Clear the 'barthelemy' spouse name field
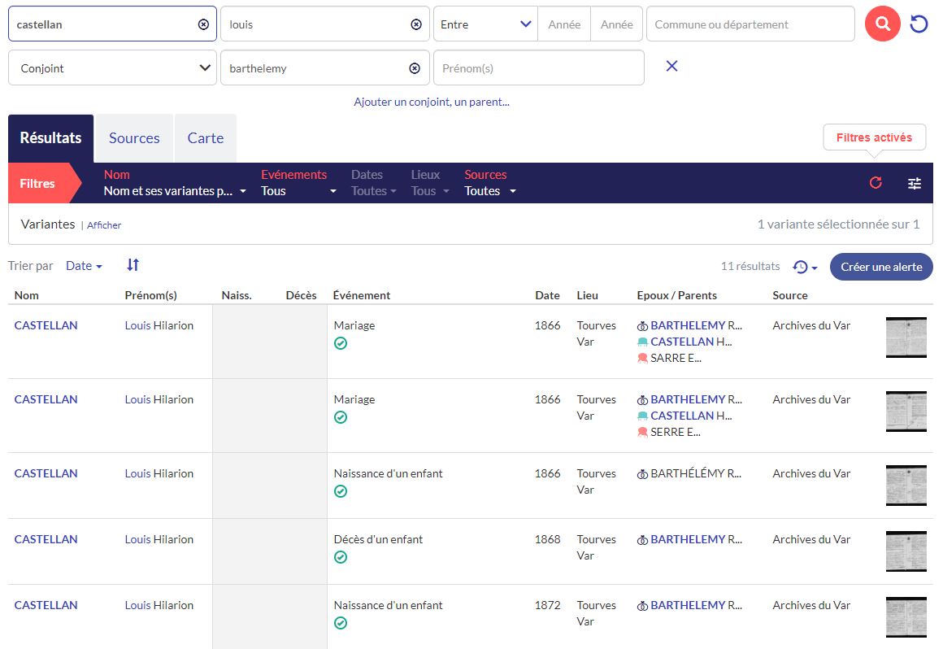Image resolution: width=943 pixels, height=649 pixels. pyautogui.click(x=415, y=68)
